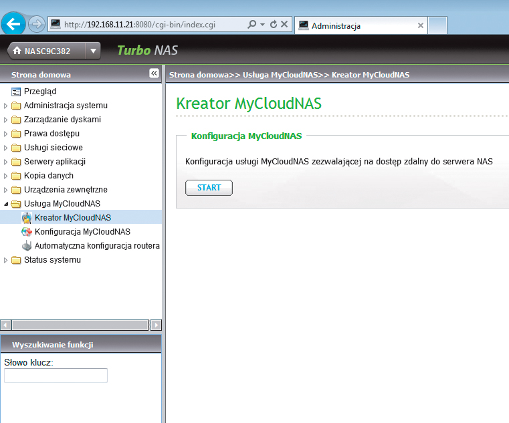The height and width of the screenshot is (423, 509).
Task: Expand the Zarządzanie dyskami folder
Action: tap(7, 120)
